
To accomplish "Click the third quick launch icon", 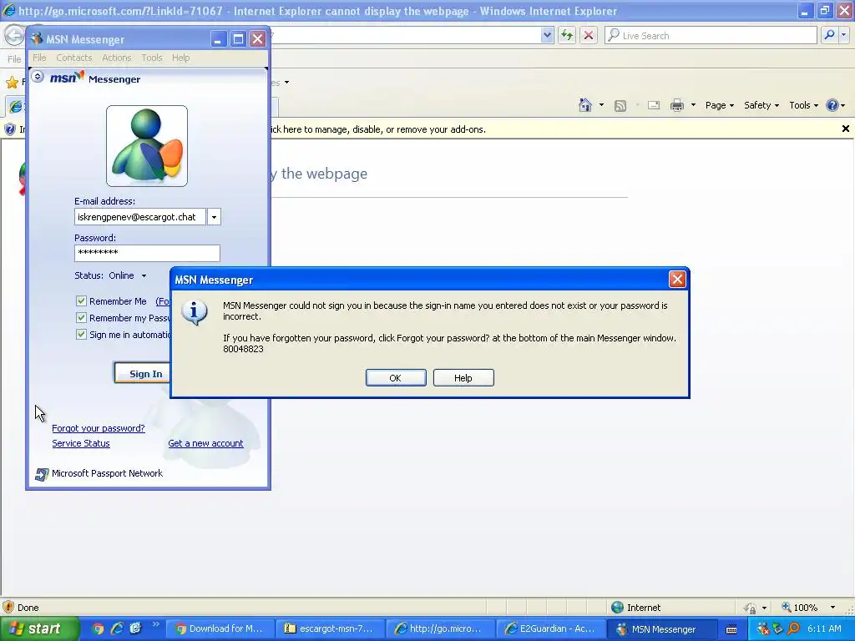I will click(135, 628).
